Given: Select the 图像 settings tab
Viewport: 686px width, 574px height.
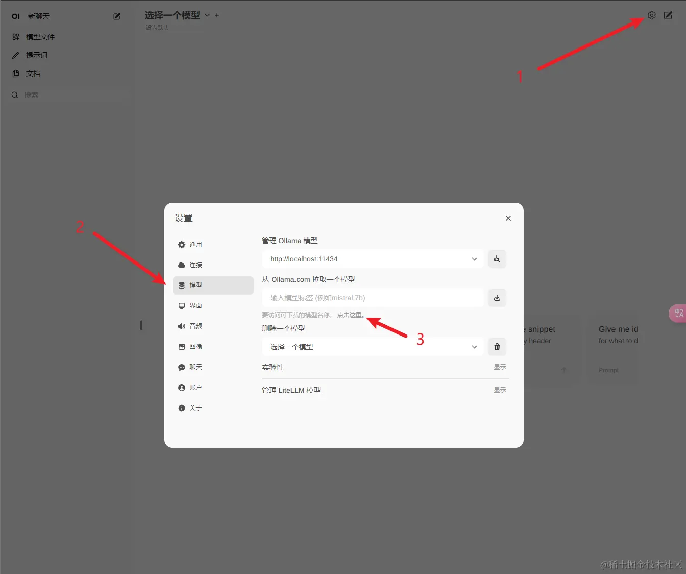Looking at the screenshot, I should (213, 347).
